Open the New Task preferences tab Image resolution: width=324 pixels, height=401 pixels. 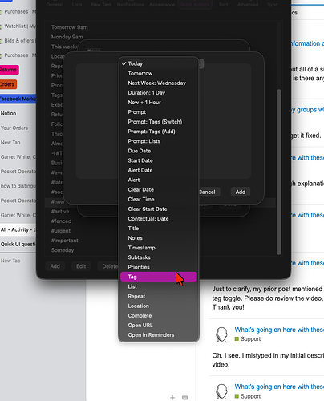pyautogui.click(x=101, y=4)
